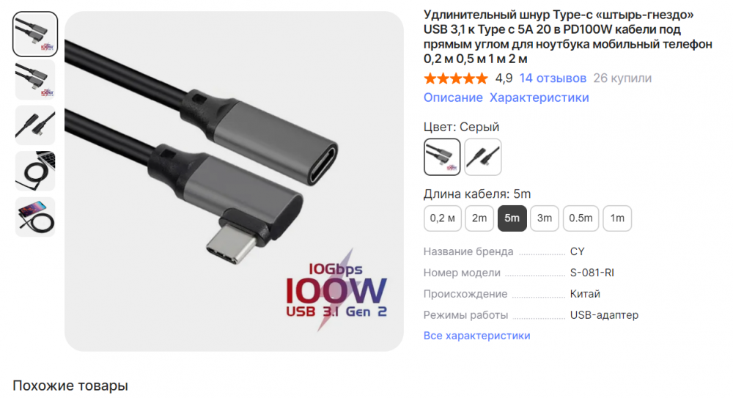Select 0,2 м cable length
Screen dimensions: 733x398
(442, 218)
